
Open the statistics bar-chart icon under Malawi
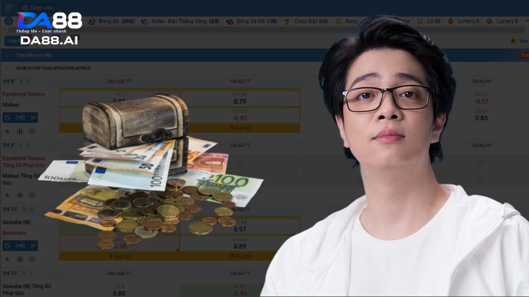20,131
